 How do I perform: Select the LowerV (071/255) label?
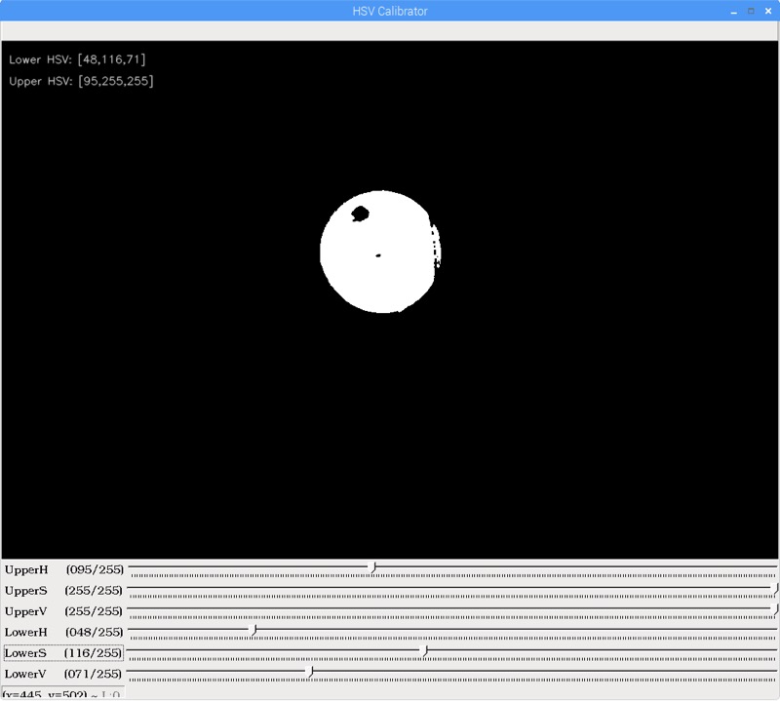tap(63, 674)
